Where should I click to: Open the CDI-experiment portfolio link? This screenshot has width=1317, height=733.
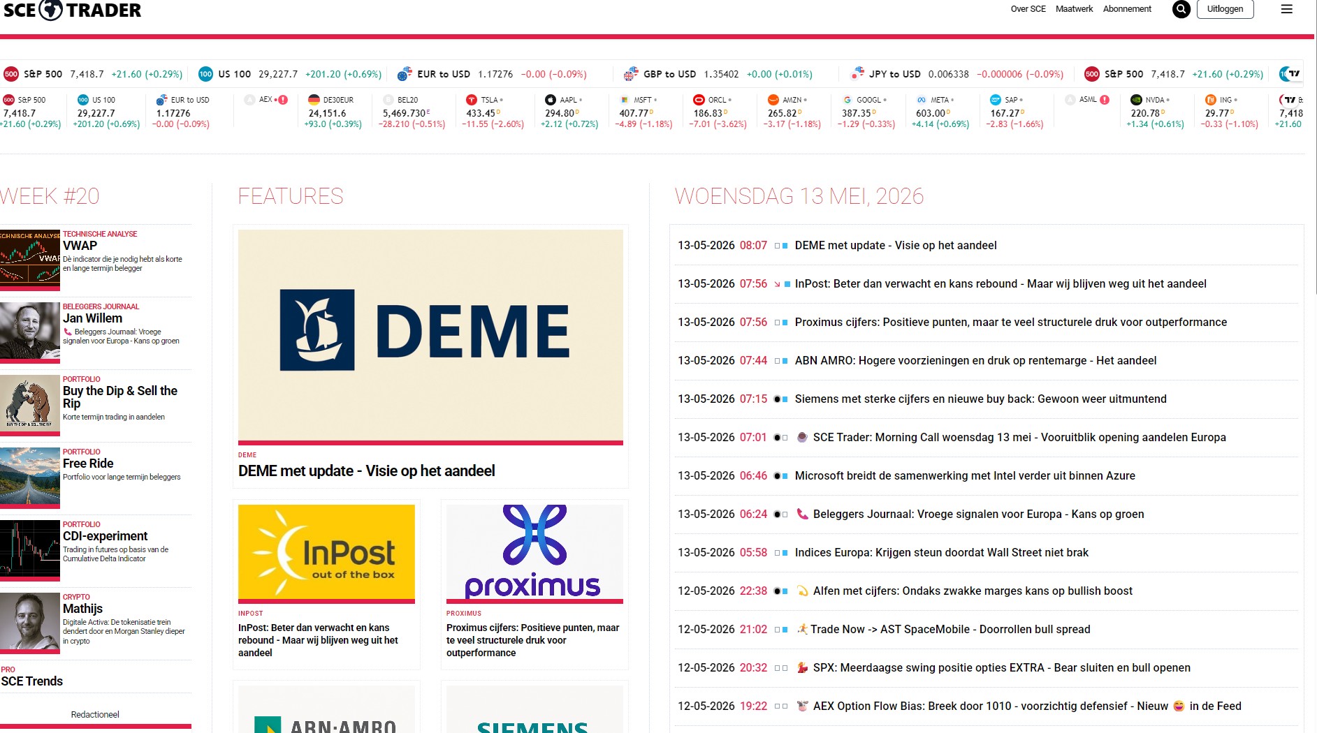(105, 536)
